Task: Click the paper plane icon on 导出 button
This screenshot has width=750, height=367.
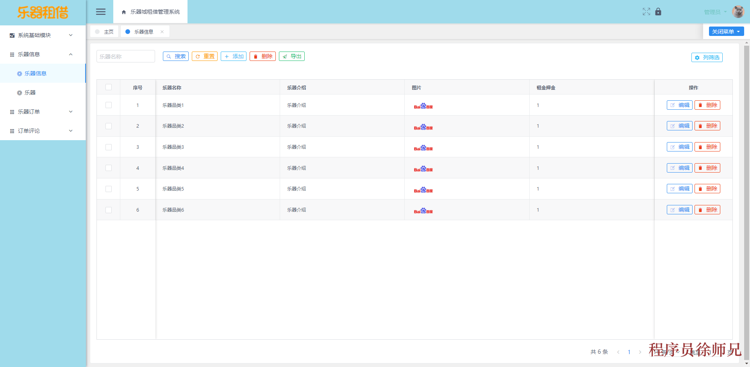Action: click(x=285, y=56)
